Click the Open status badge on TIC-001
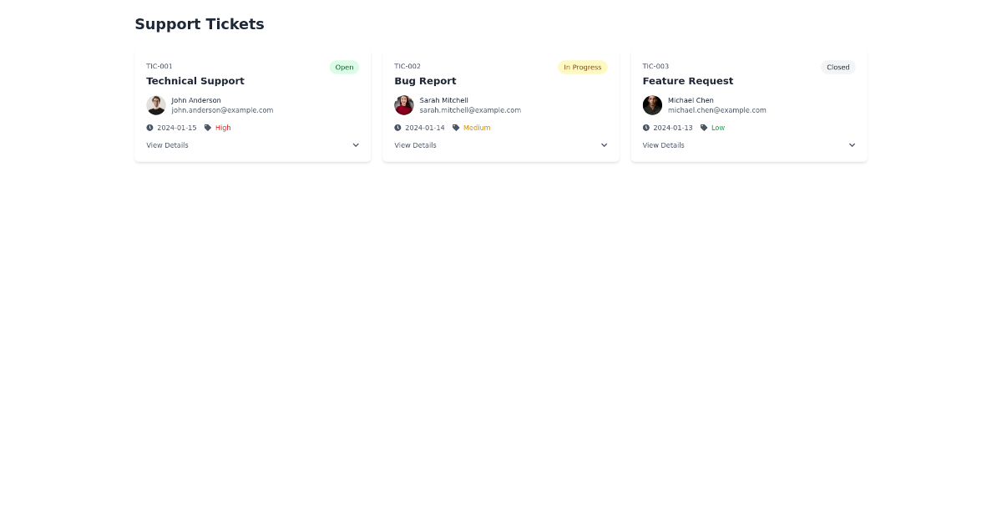 click(x=344, y=67)
